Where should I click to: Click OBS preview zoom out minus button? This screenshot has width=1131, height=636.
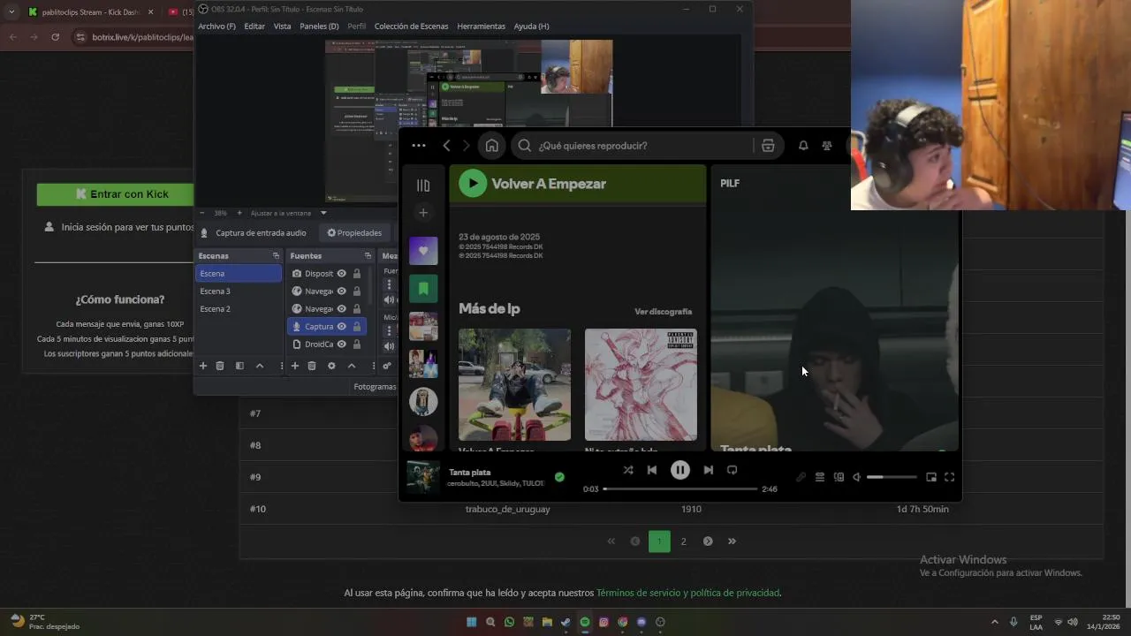(201, 213)
